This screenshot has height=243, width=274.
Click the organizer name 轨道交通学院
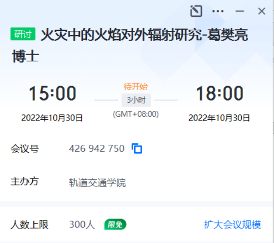click(x=97, y=183)
